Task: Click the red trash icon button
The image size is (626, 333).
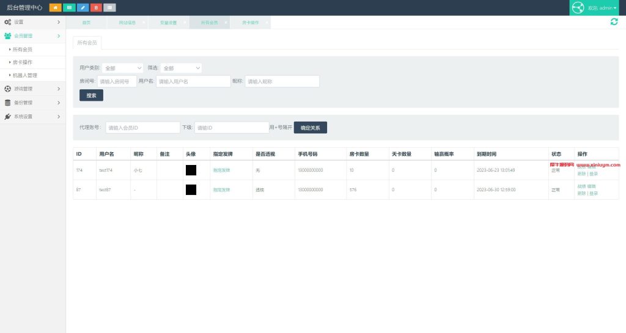Action: 96,8
